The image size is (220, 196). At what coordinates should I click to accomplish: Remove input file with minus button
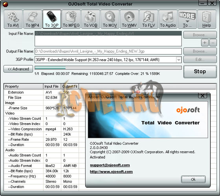tap(213, 43)
